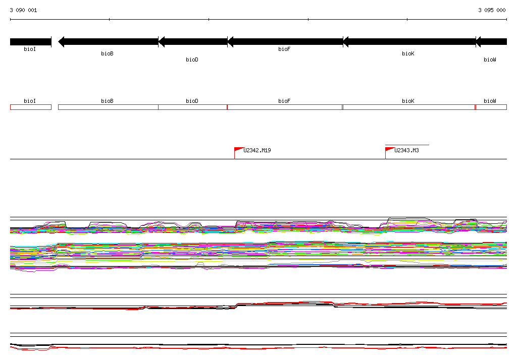517x360 pixels.
Task: Click the 3 095 000 end coordinate label
Action: tap(492, 10)
